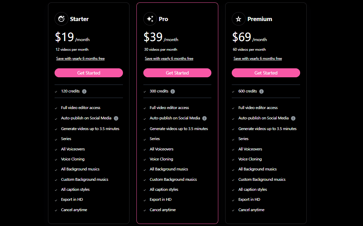Image resolution: width=363 pixels, height=226 pixels.
Task: Click the Premium plan star icon
Action: tap(238, 19)
